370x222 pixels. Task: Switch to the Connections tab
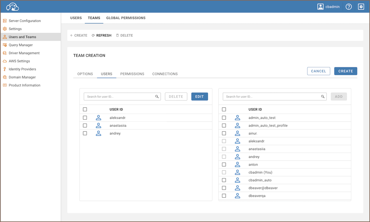point(165,74)
